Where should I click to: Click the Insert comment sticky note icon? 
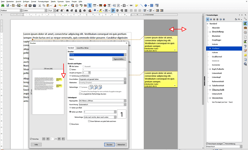pyautogui.click(x=136, y=5)
